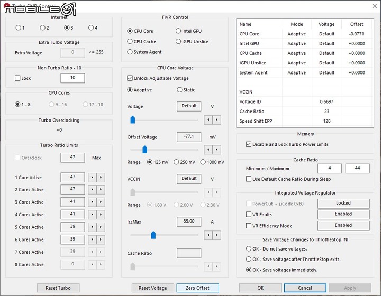Click the Cache Ratio minimum field
Screen dimensions: 381x296
(330, 168)
